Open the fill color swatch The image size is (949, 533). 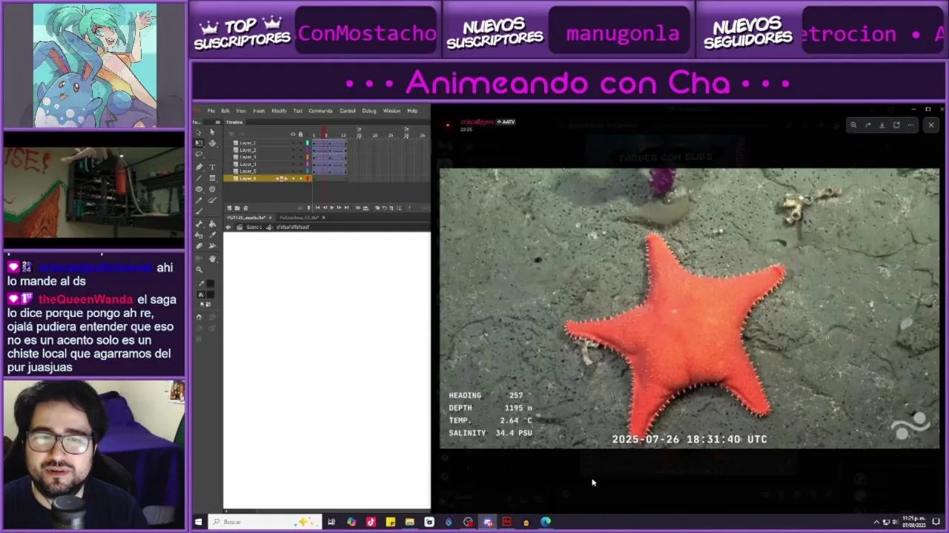211,295
